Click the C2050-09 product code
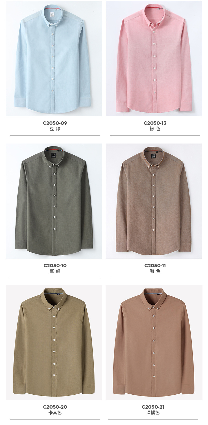The image size is (208, 425). pos(55,123)
